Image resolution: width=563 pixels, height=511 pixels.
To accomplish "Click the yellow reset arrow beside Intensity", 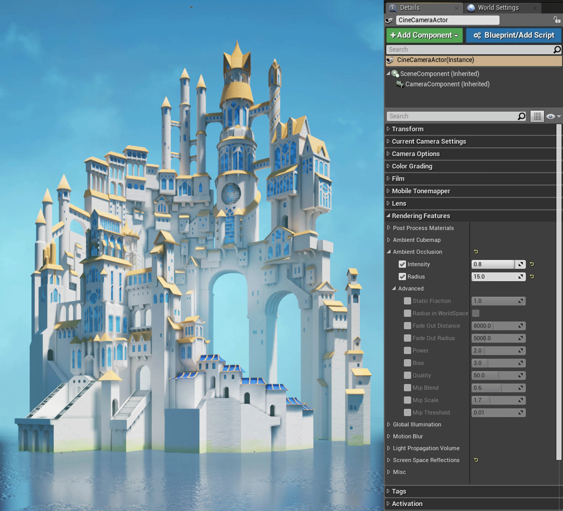I will 531,264.
